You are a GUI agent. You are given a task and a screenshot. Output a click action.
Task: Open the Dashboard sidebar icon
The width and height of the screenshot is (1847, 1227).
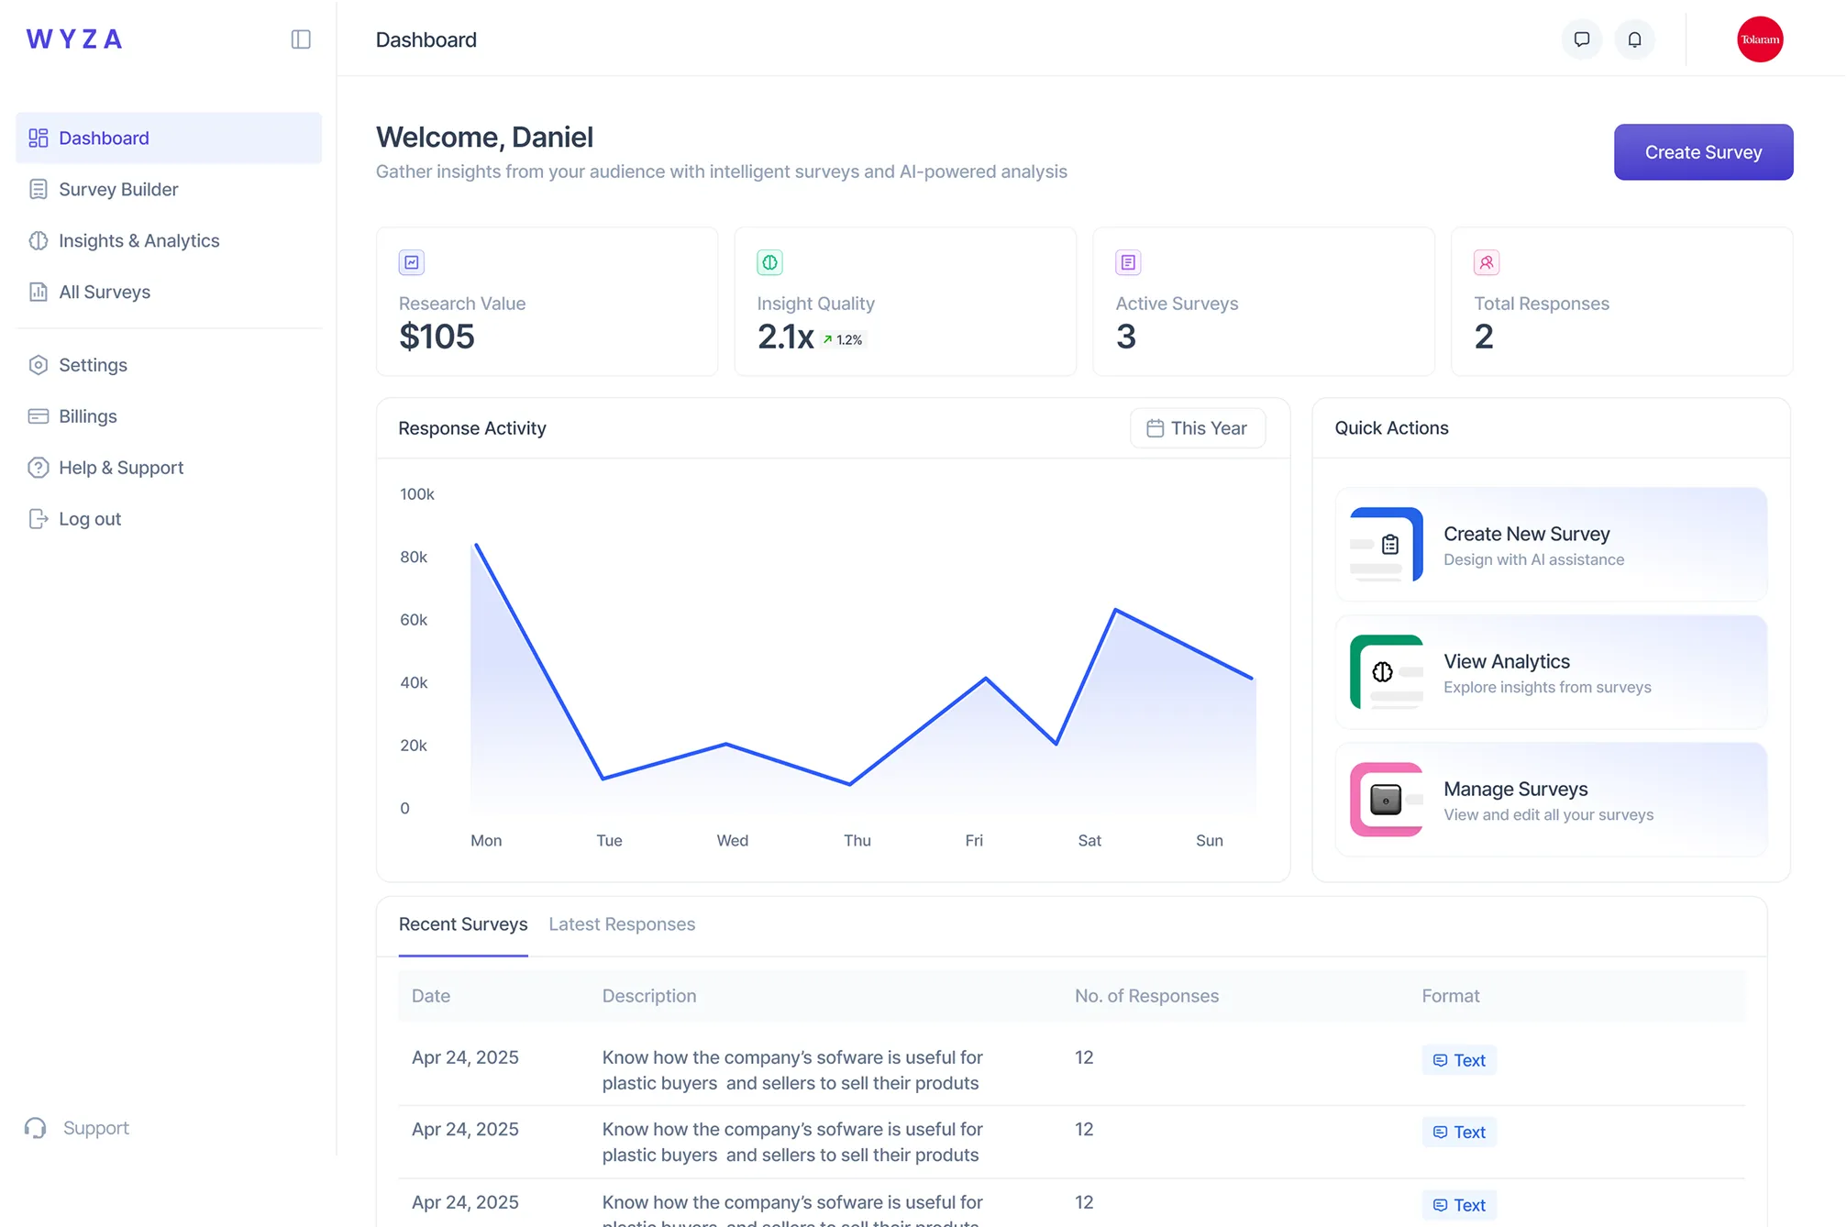pyautogui.click(x=38, y=138)
